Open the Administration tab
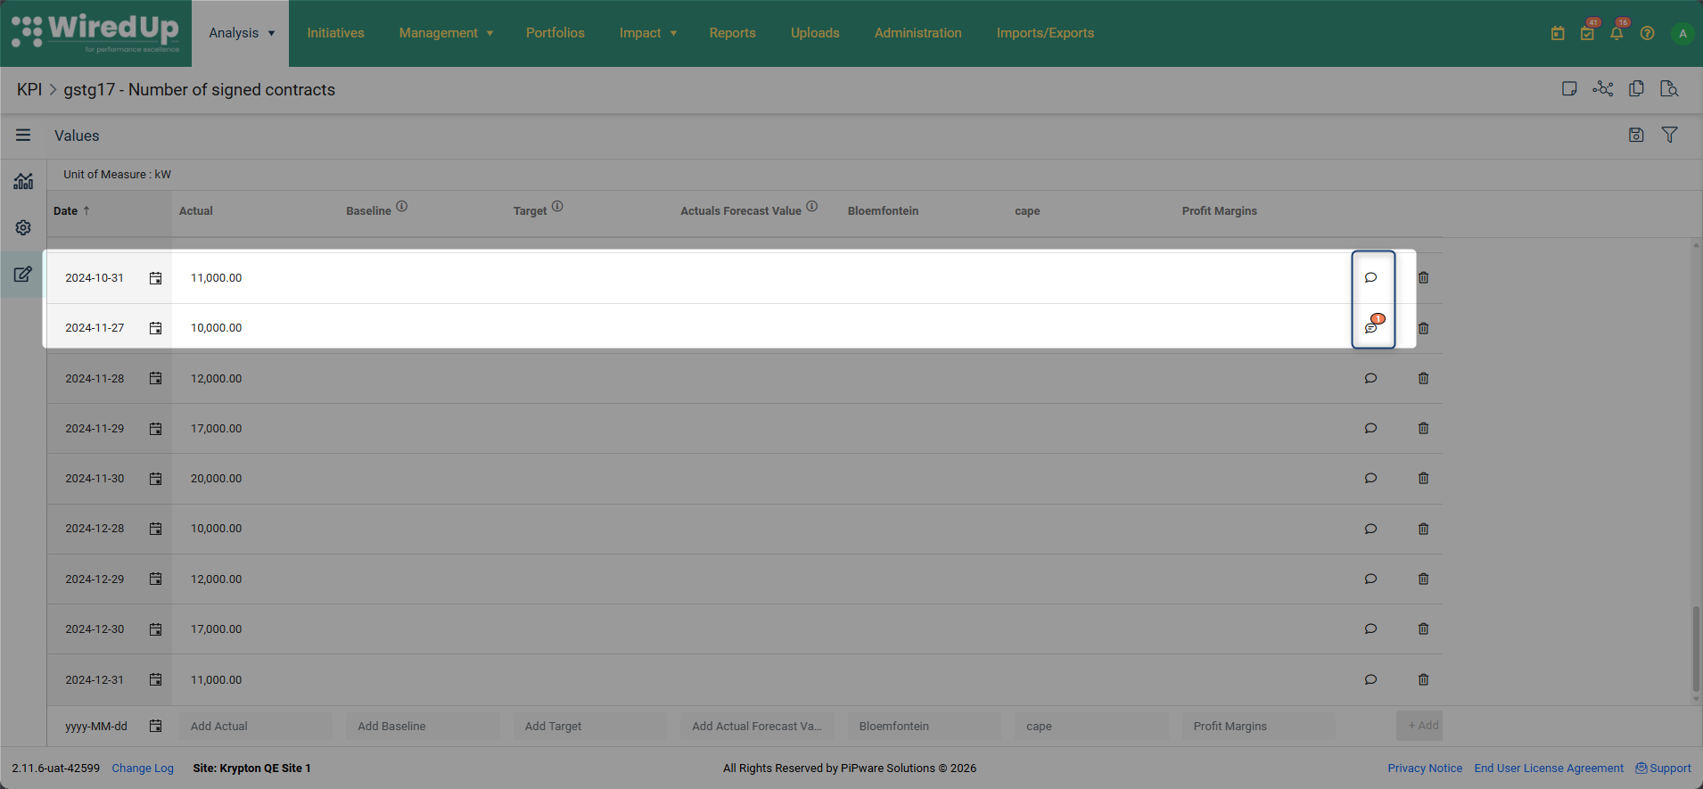The width and height of the screenshot is (1703, 789). click(918, 33)
